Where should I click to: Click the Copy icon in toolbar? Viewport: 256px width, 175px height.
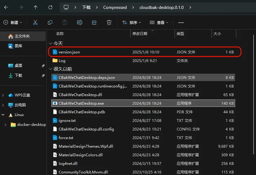coord(50,22)
